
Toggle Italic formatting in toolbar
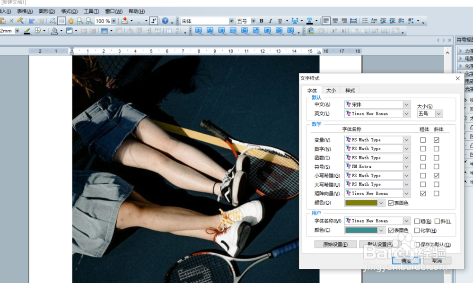coord(270,21)
